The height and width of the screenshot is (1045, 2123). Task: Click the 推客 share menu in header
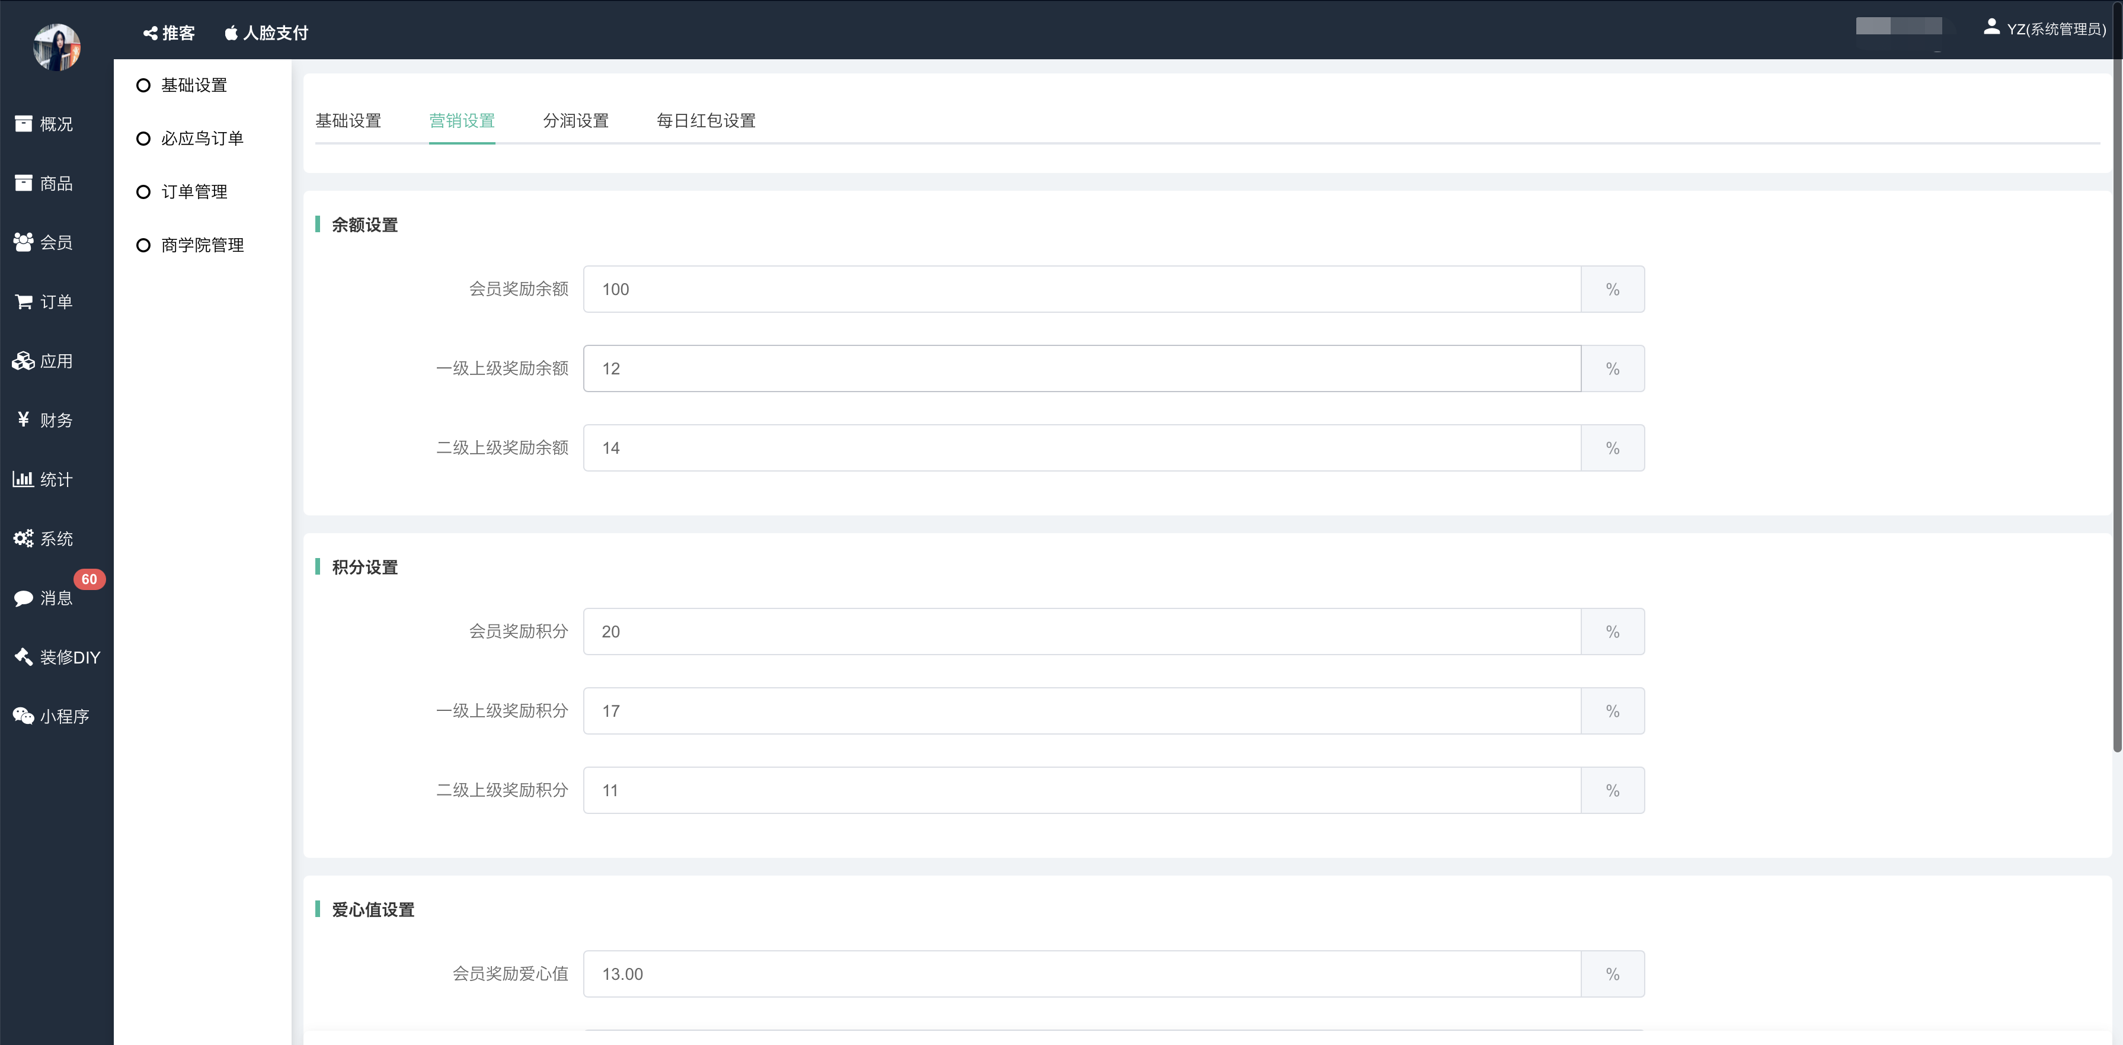pyautogui.click(x=169, y=33)
